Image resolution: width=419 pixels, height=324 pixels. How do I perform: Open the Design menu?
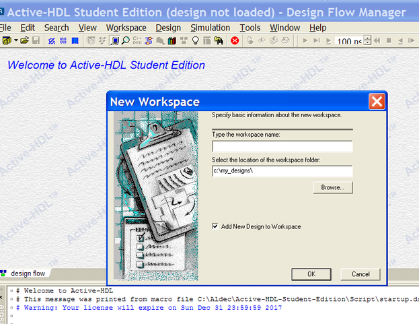(168, 28)
